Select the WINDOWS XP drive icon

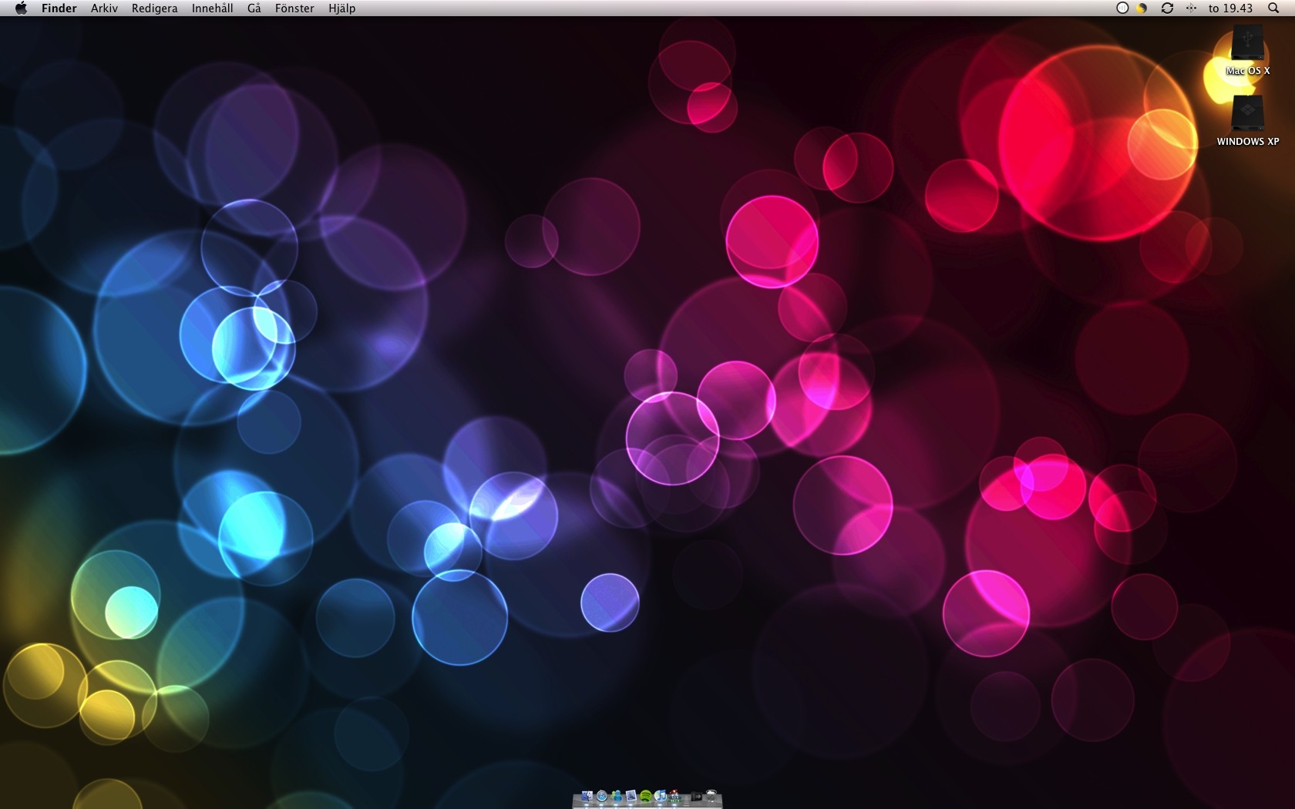click(1247, 121)
